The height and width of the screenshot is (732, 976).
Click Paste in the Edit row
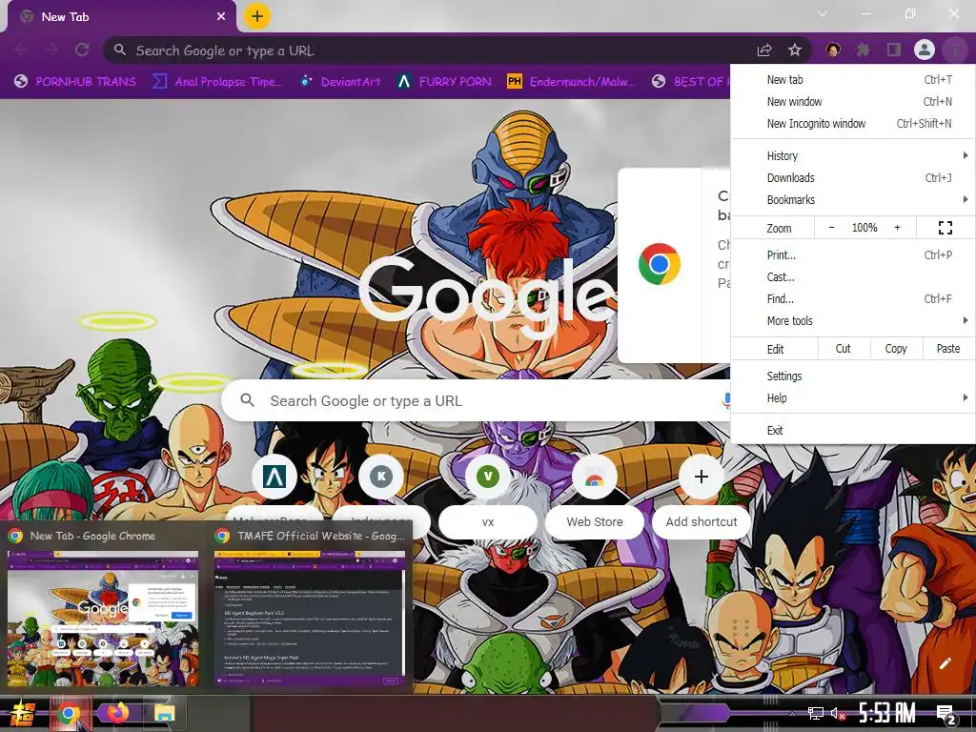(948, 349)
